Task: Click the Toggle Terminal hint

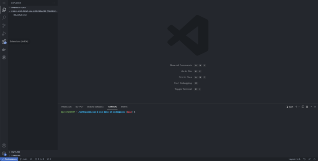Action: (x=183, y=89)
